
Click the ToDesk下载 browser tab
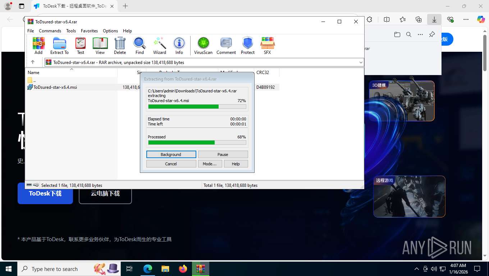pyautogui.click(x=74, y=6)
